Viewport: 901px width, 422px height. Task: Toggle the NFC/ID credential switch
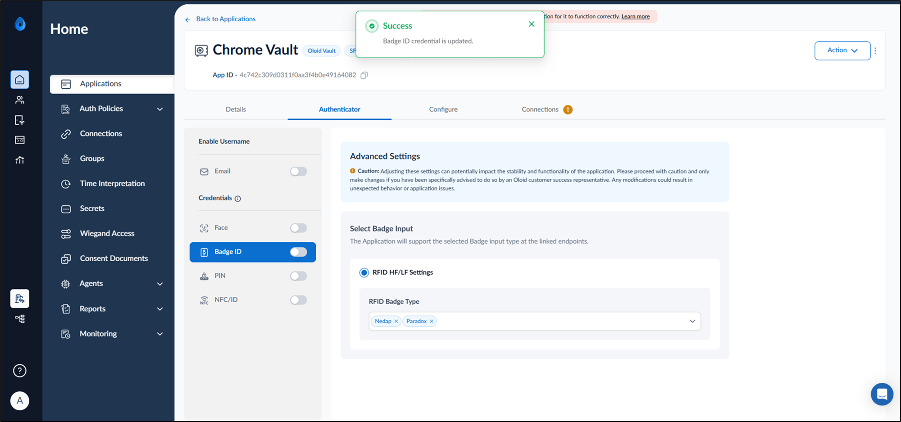(x=298, y=299)
